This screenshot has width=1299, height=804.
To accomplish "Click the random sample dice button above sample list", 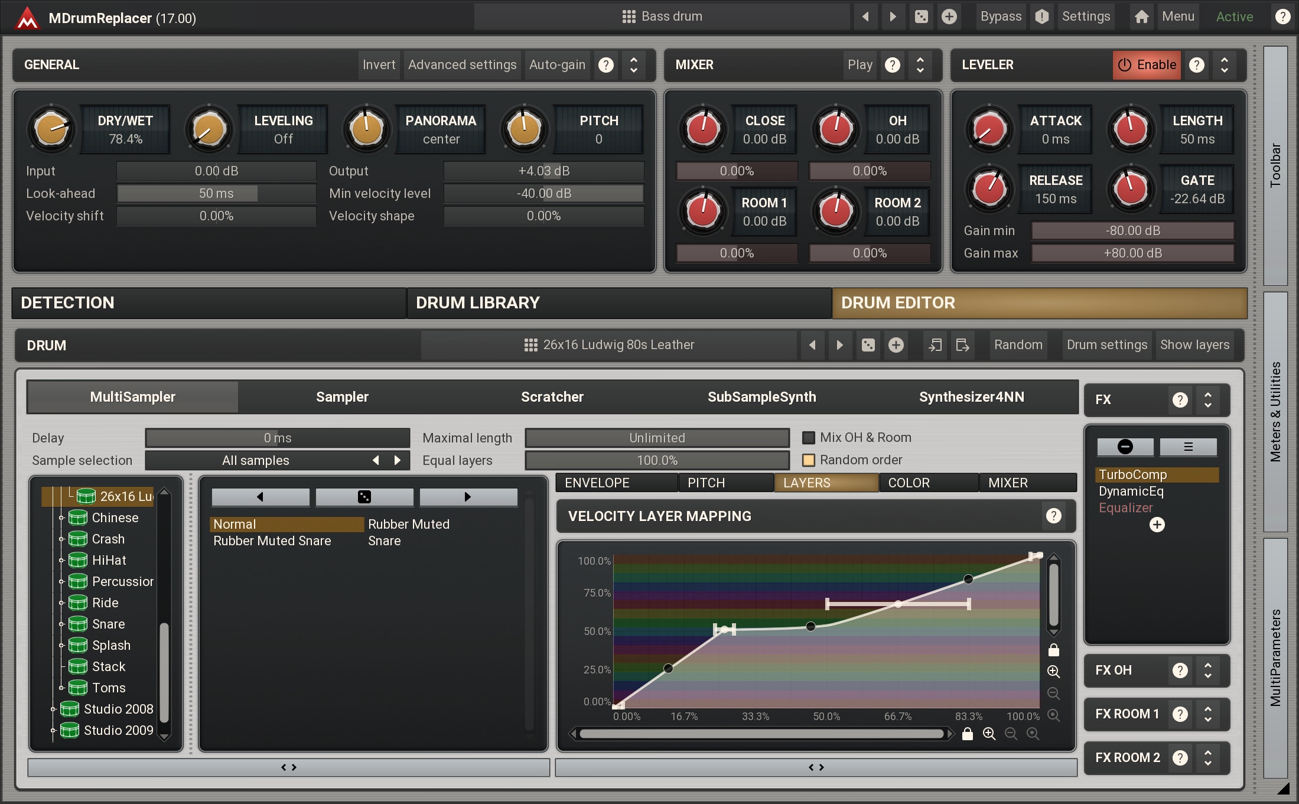I will [364, 497].
